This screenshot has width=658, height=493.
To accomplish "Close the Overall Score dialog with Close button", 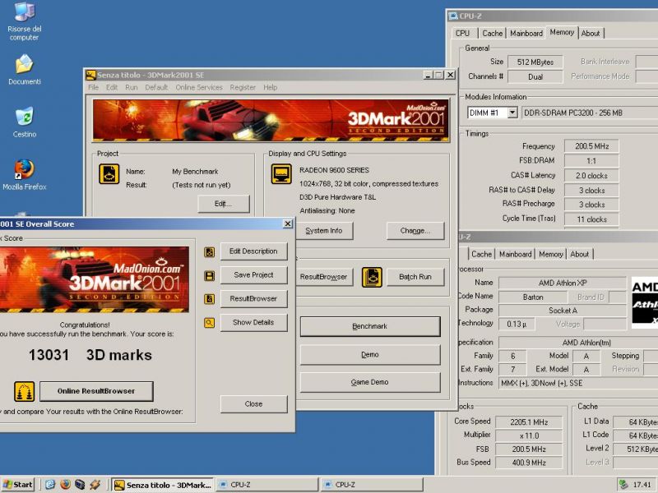I will pyautogui.click(x=253, y=403).
